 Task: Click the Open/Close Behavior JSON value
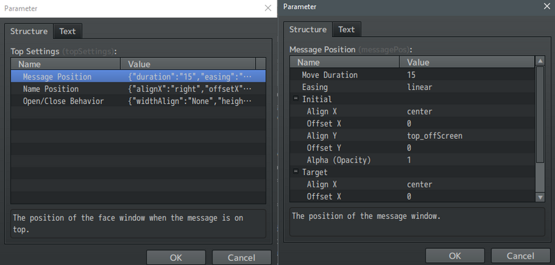click(x=189, y=101)
